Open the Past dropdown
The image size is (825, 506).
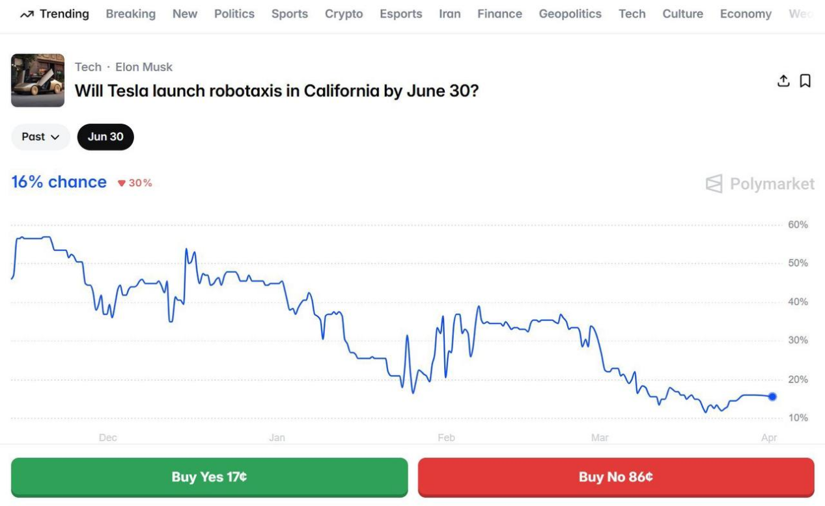click(40, 137)
